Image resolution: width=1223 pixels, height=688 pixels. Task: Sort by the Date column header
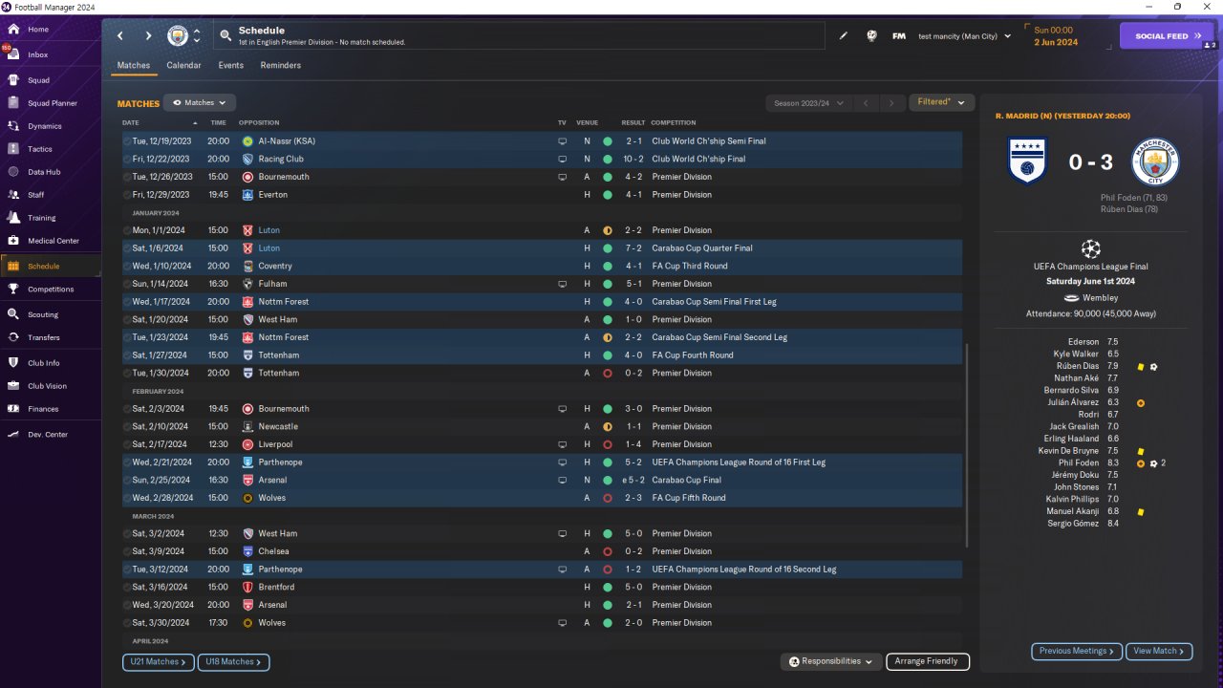point(131,122)
